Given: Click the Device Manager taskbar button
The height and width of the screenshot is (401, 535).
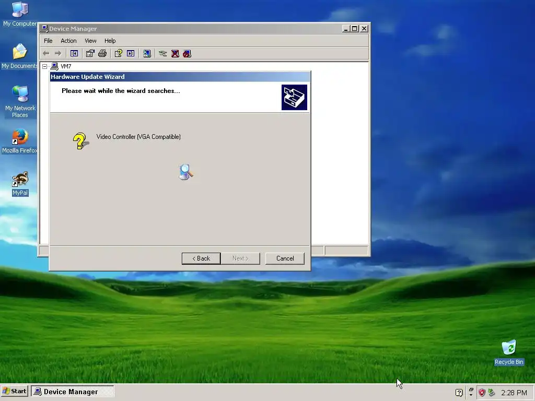Looking at the screenshot, I should (72, 392).
